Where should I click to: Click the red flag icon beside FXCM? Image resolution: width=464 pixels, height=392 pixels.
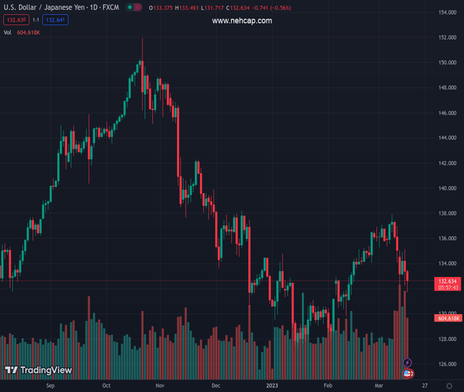(139, 8)
